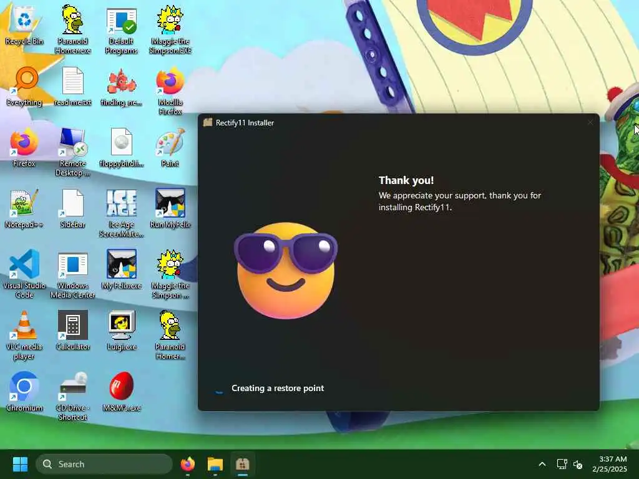Open the Chromium desktop shortcut
639x479 pixels.
24,392
